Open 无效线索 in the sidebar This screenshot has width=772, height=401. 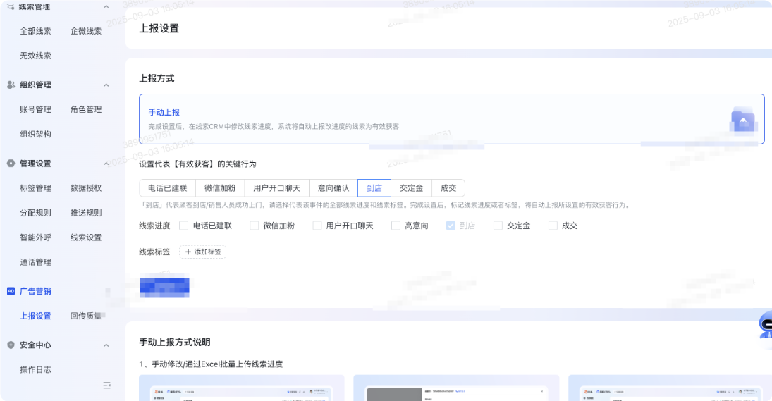point(35,56)
